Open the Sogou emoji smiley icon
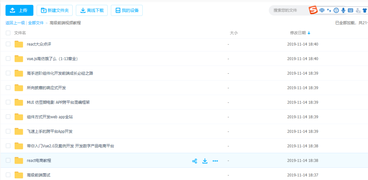 click(336, 11)
